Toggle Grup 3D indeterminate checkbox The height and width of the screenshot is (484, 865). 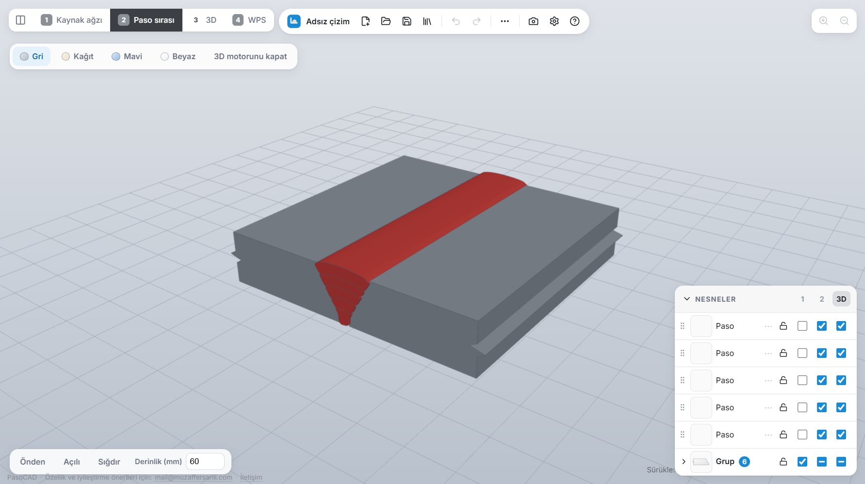(841, 462)
